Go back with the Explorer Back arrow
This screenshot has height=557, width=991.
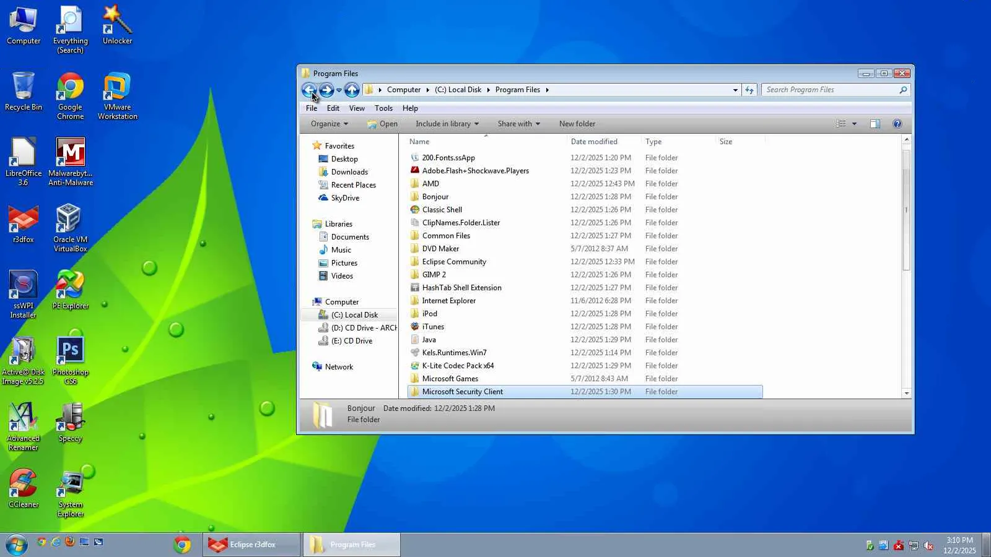(309, 90)
